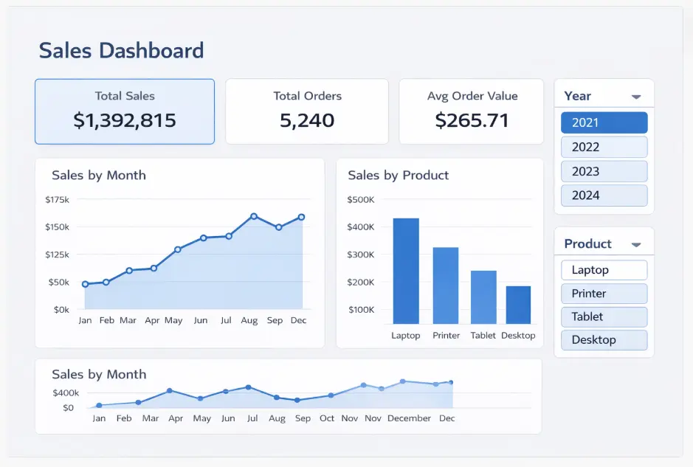Click the Tablet bar in the chart
This screenshot has width=693, height=467.
[483, 297]
